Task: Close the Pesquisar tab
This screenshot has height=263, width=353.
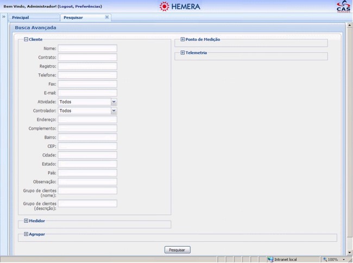Action: (x=107, y=17)
